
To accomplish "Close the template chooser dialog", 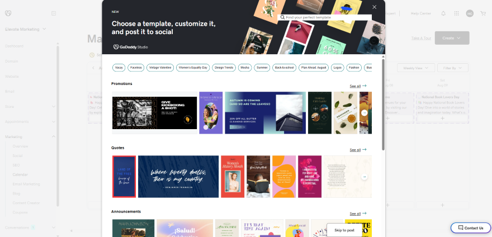I will pos(375,7).
